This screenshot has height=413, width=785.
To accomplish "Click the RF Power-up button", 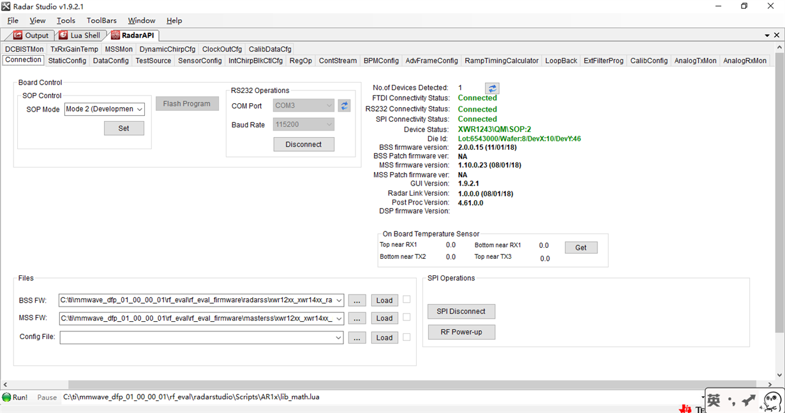I will click(x=461, y=332).
